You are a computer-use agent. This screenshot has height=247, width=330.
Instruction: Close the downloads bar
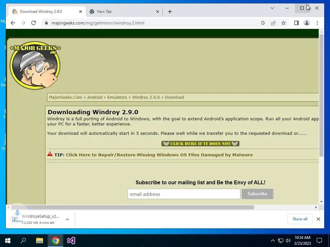(318, 219)
